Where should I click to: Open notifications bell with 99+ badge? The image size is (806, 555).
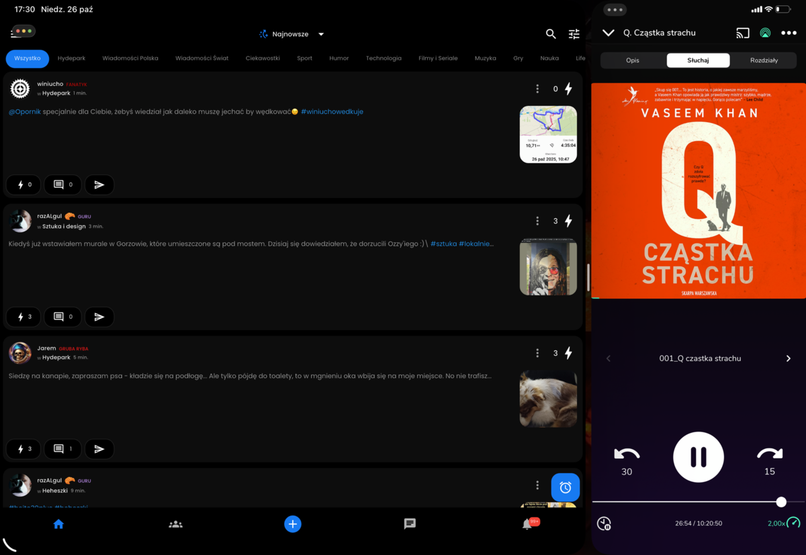click(x=528, y=524)
